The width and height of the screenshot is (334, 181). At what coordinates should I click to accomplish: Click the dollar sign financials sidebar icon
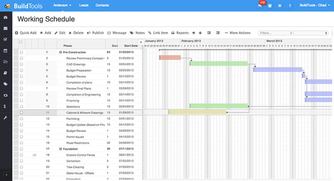(5, 106)
